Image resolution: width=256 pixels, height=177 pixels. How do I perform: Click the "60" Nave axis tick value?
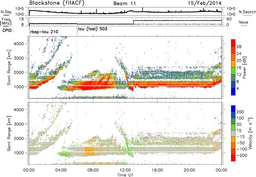229,19
